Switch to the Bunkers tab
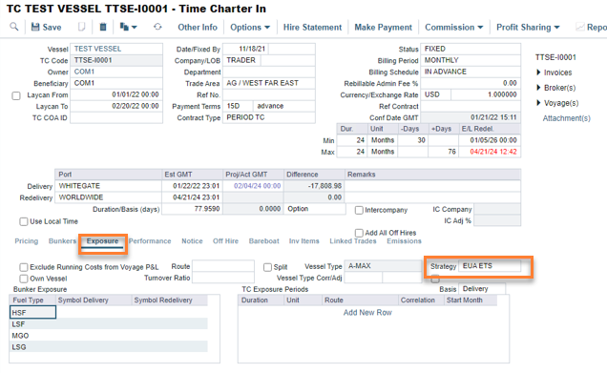This screenshot has width=607, height=373. coord(62,241)
